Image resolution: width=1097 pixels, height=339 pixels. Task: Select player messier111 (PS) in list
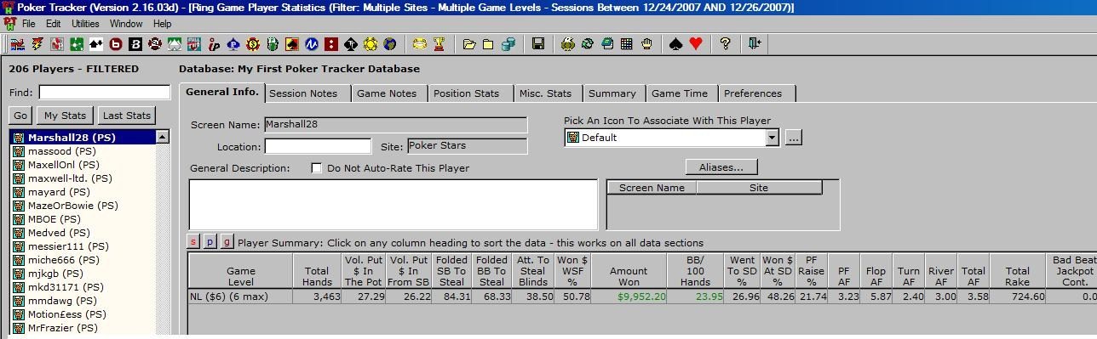(x=68, y=246)
